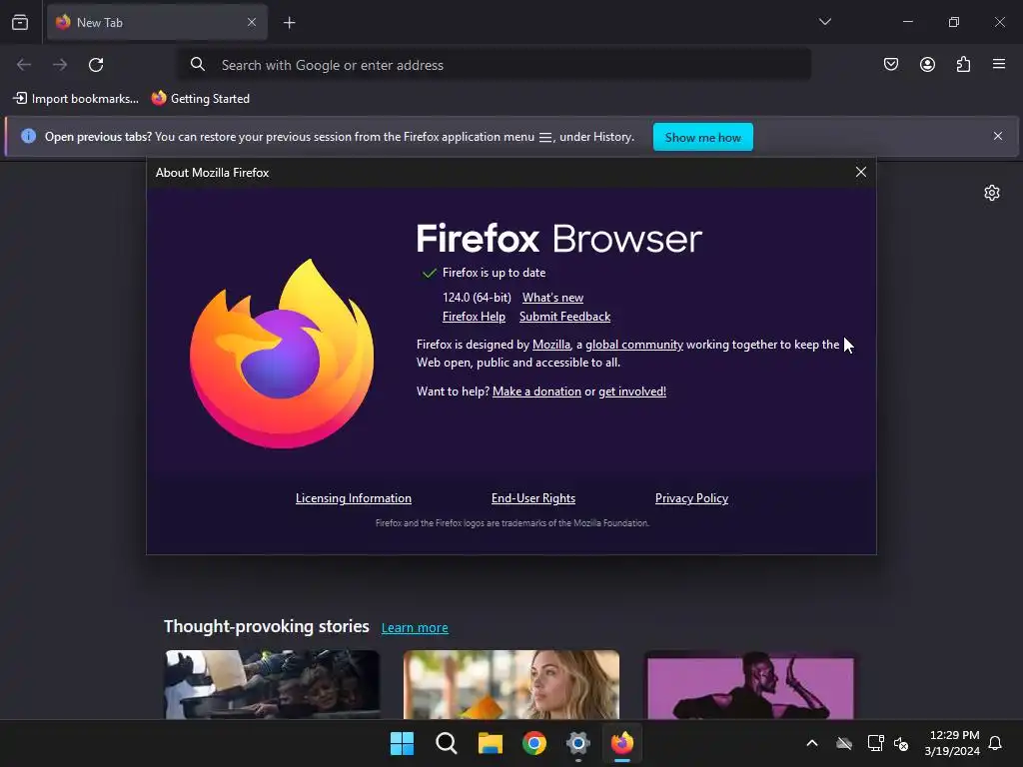This screenshot has height=767, width=1023.
Task: Click the Firefox logo image in dialog
Action: pos(282,354)
